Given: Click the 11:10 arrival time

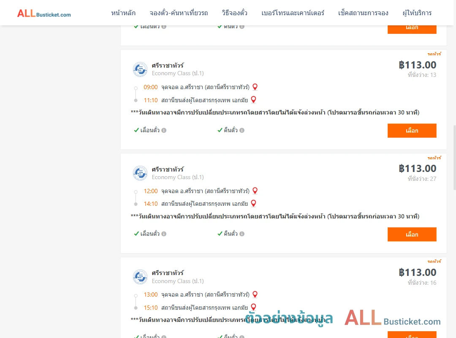Looking at the screenshot, I should click(151, 100).
